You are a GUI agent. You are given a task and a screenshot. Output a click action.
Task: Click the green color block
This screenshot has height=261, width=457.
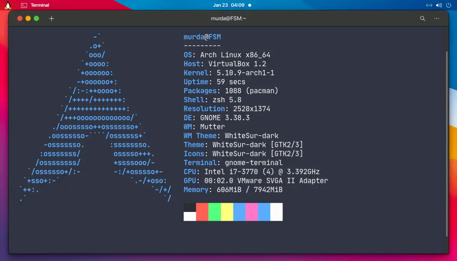coord(214,212)
